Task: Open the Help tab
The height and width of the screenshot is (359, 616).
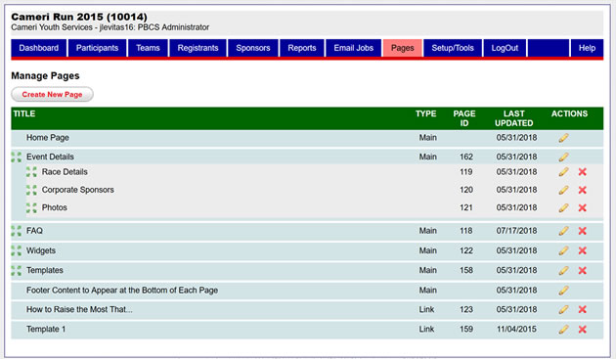Action: coord(587,48)
